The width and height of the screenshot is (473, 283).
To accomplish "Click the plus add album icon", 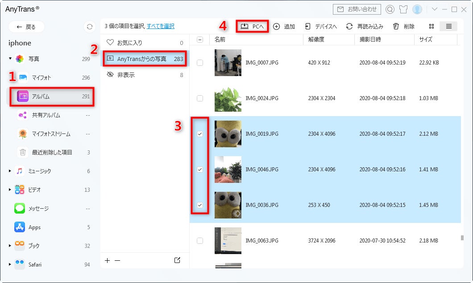I will pos(107,260).
